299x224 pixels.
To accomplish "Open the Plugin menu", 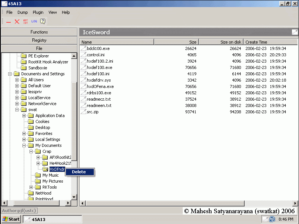I will [38, 12].
